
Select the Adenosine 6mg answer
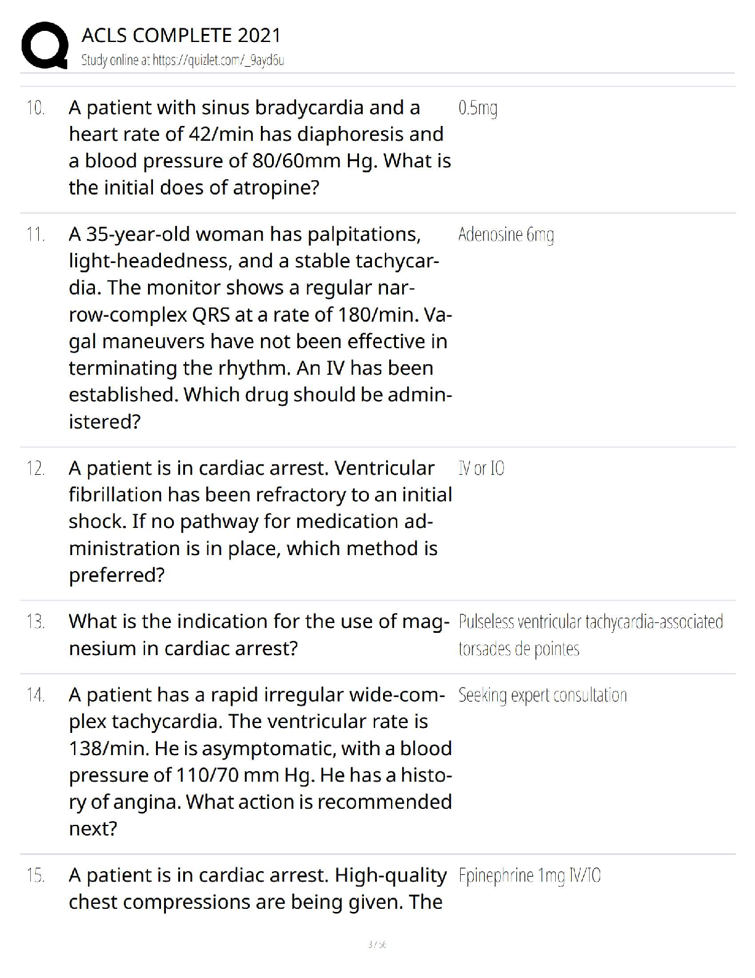506,235
